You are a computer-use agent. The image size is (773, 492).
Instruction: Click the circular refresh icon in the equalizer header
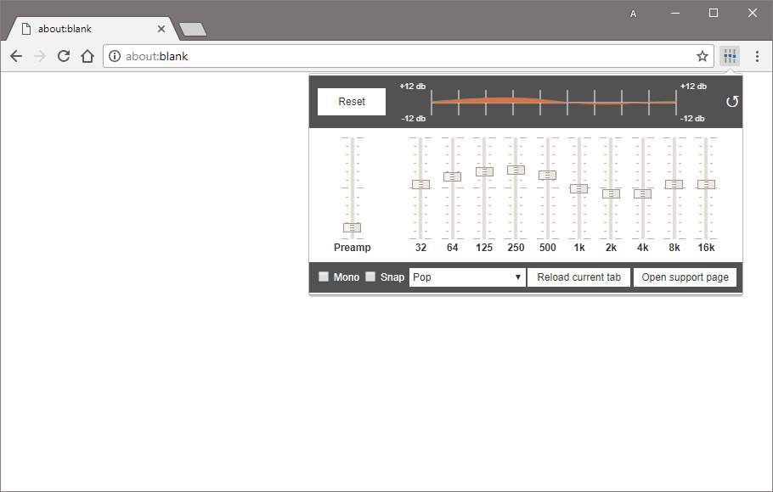(x=732, y=101)
